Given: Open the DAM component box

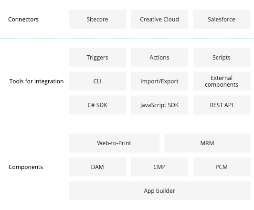Looking at the screenshot, I should click(x=97, y=167).
